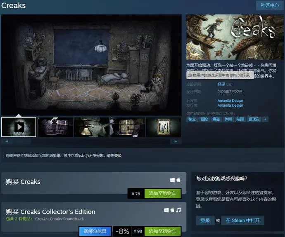Image resolution: width=285 pixels, height=237 pixels.
Task: Click the -8% discount label
Action: click(122, 231)
